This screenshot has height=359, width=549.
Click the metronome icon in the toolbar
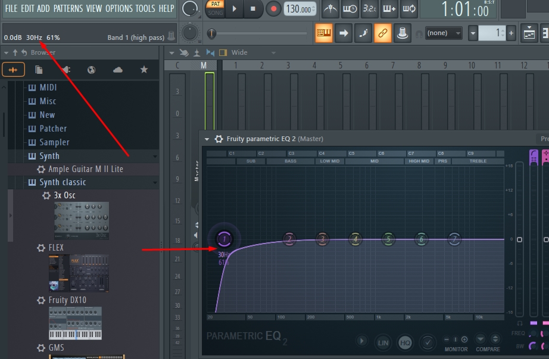coord(330,8)
